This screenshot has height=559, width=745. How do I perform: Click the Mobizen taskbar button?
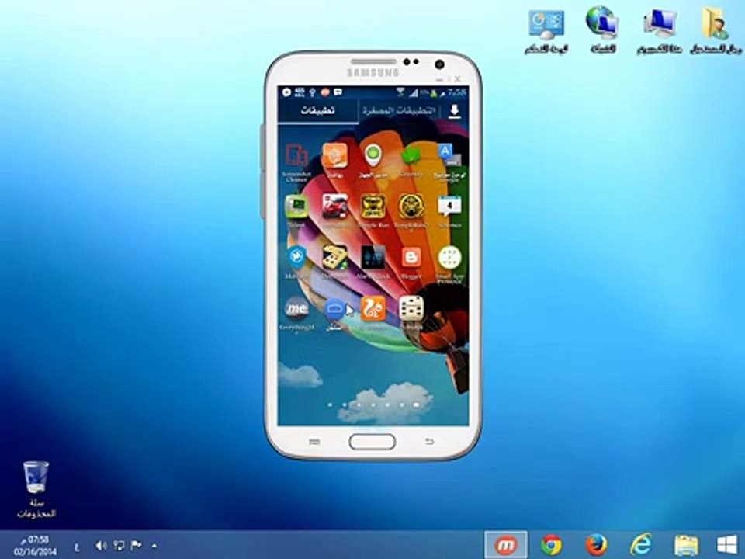click(505, 545)
